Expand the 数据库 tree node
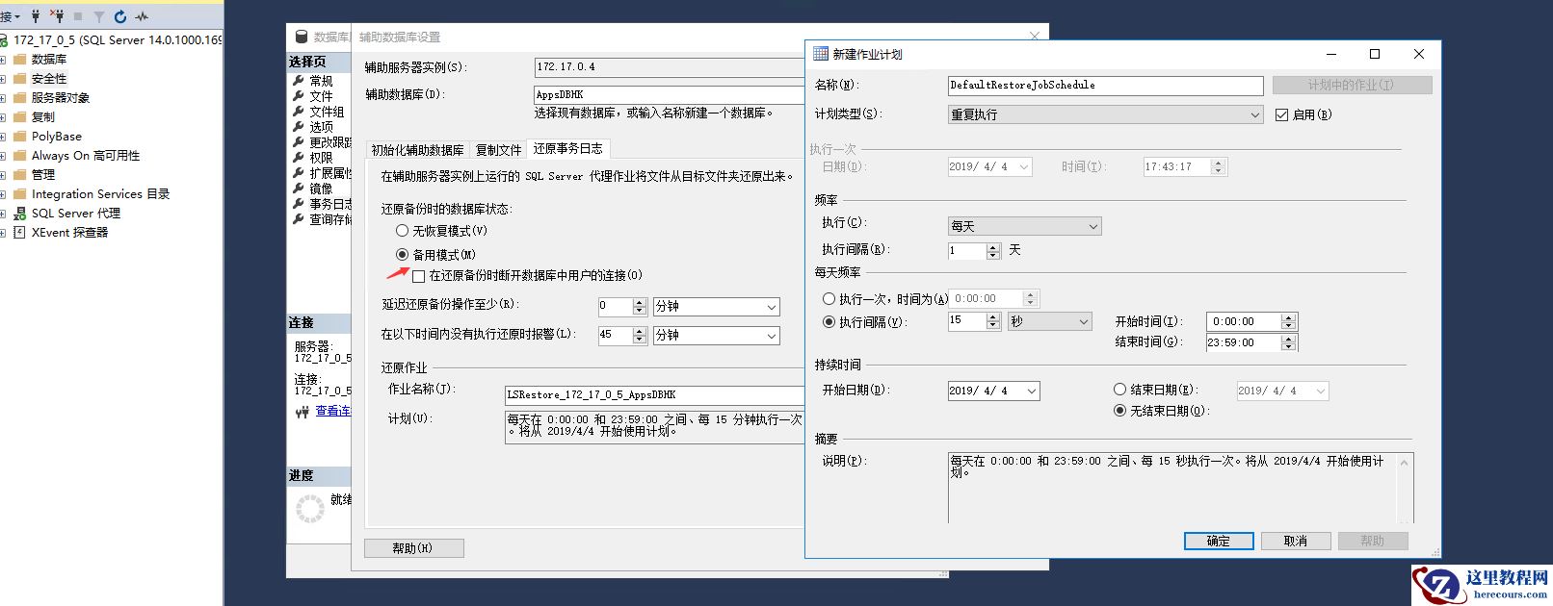The height and width of the screenshot is (606, 1553). tap(3, 60)
